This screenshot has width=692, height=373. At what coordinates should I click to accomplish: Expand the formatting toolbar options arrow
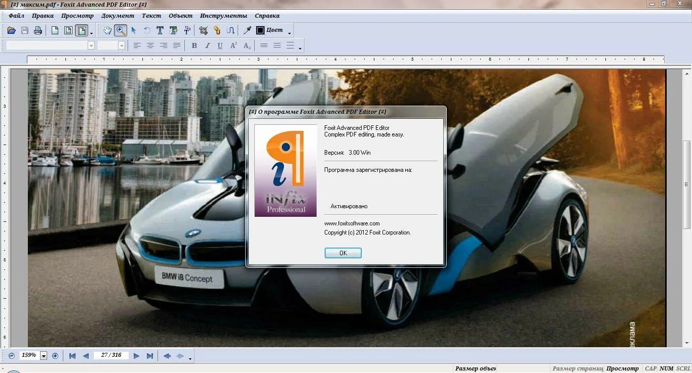tap(300, 49)
